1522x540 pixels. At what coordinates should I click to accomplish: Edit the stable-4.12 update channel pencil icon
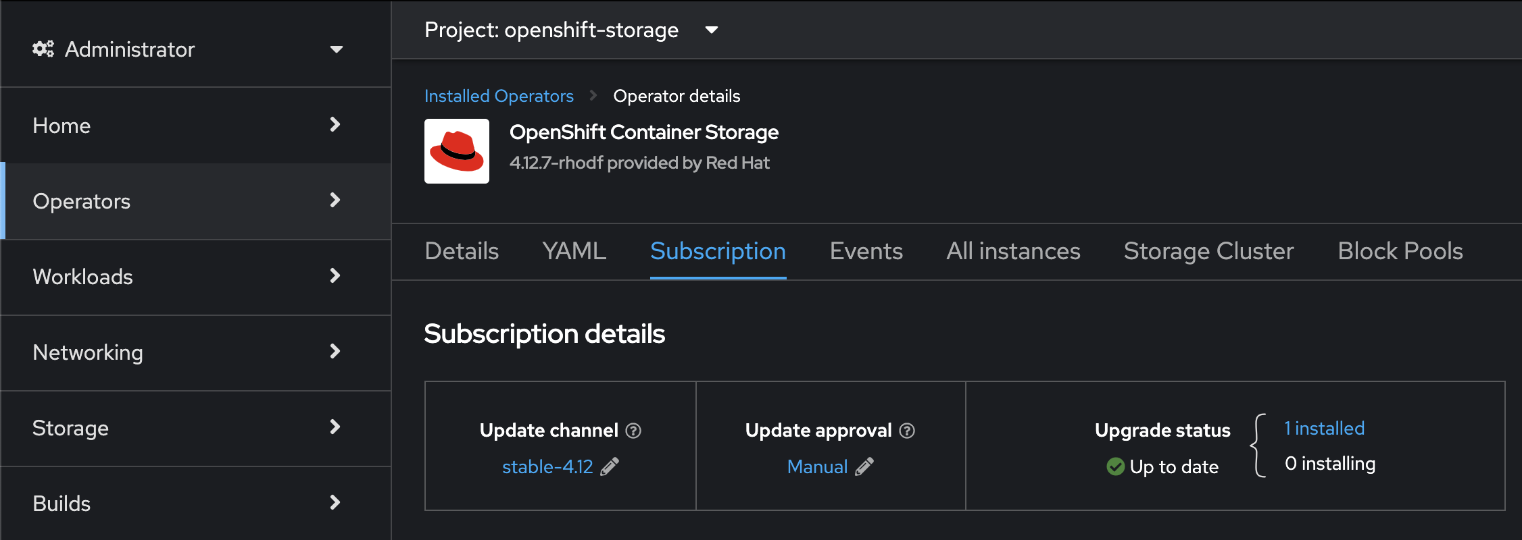[x=610, y=466]
